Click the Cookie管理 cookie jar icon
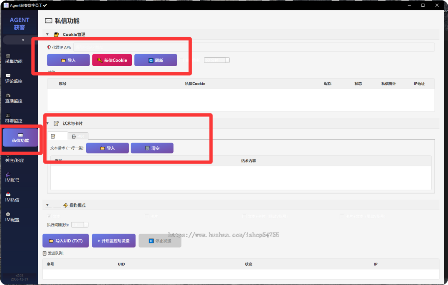This screenshot has width=448, height=285. [56, 34]
